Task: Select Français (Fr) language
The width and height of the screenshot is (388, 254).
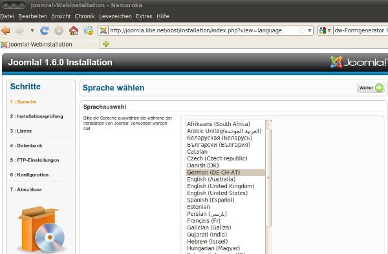Action: [x=226, y=220]
